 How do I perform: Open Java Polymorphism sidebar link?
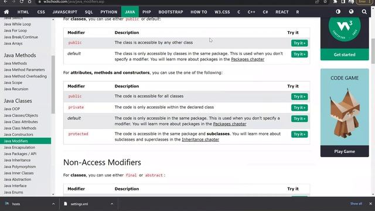[x=20, y=166]
